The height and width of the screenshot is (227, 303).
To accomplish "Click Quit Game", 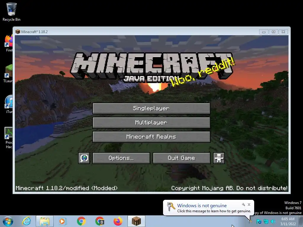I will click(x=181, y=158).
